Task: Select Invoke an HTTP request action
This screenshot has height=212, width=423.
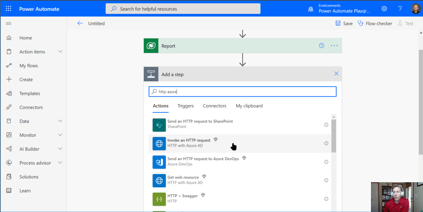Action: point(240,143)
